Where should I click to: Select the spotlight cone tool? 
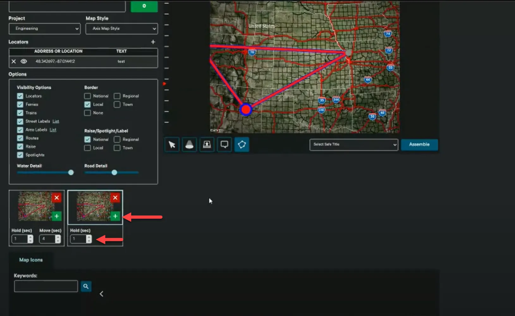pos(189,145)
